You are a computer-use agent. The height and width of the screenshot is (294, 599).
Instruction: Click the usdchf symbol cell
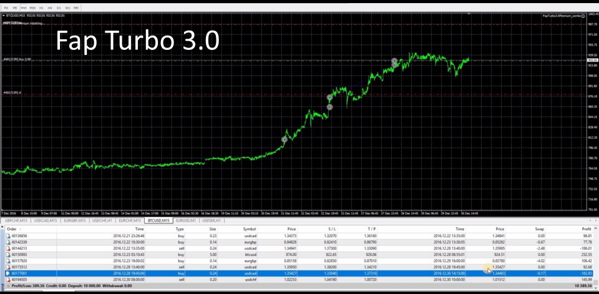point(251,280)
